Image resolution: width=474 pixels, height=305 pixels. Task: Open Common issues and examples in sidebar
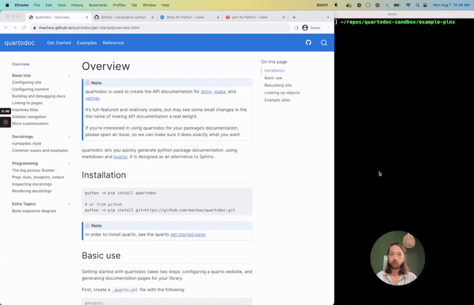coord(40,151)
